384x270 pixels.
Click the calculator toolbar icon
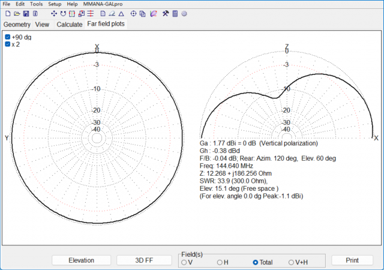[x=175, y=13]
